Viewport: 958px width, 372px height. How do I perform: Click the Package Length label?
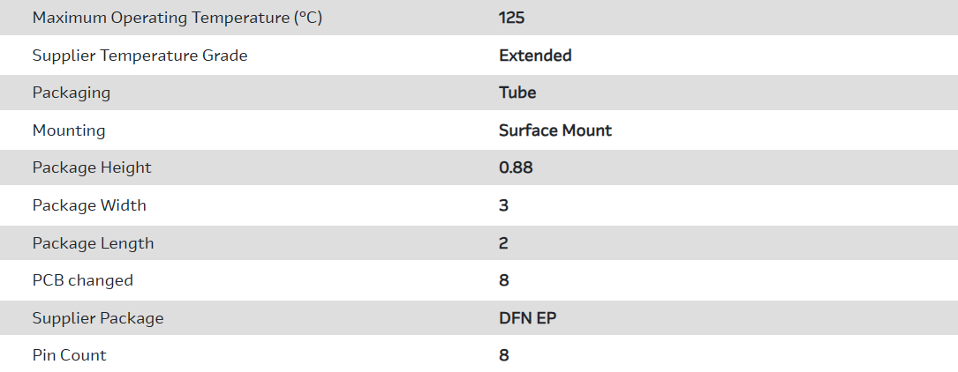(93, 243)
